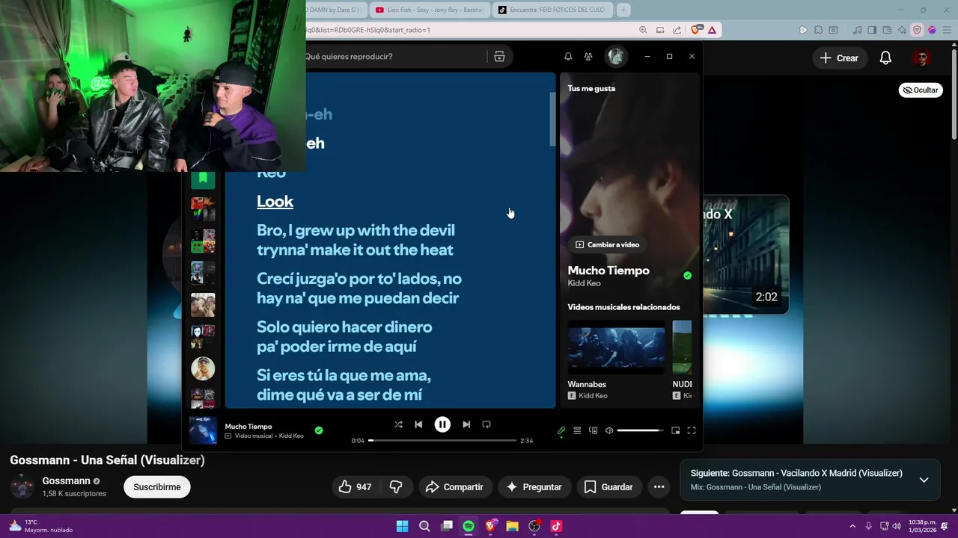
Task: Click Mucho Tiempo album art in bottom bar
Action: point(203,430)
